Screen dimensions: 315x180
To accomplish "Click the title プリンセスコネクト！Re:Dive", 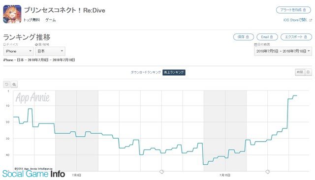I will point(64,10).
